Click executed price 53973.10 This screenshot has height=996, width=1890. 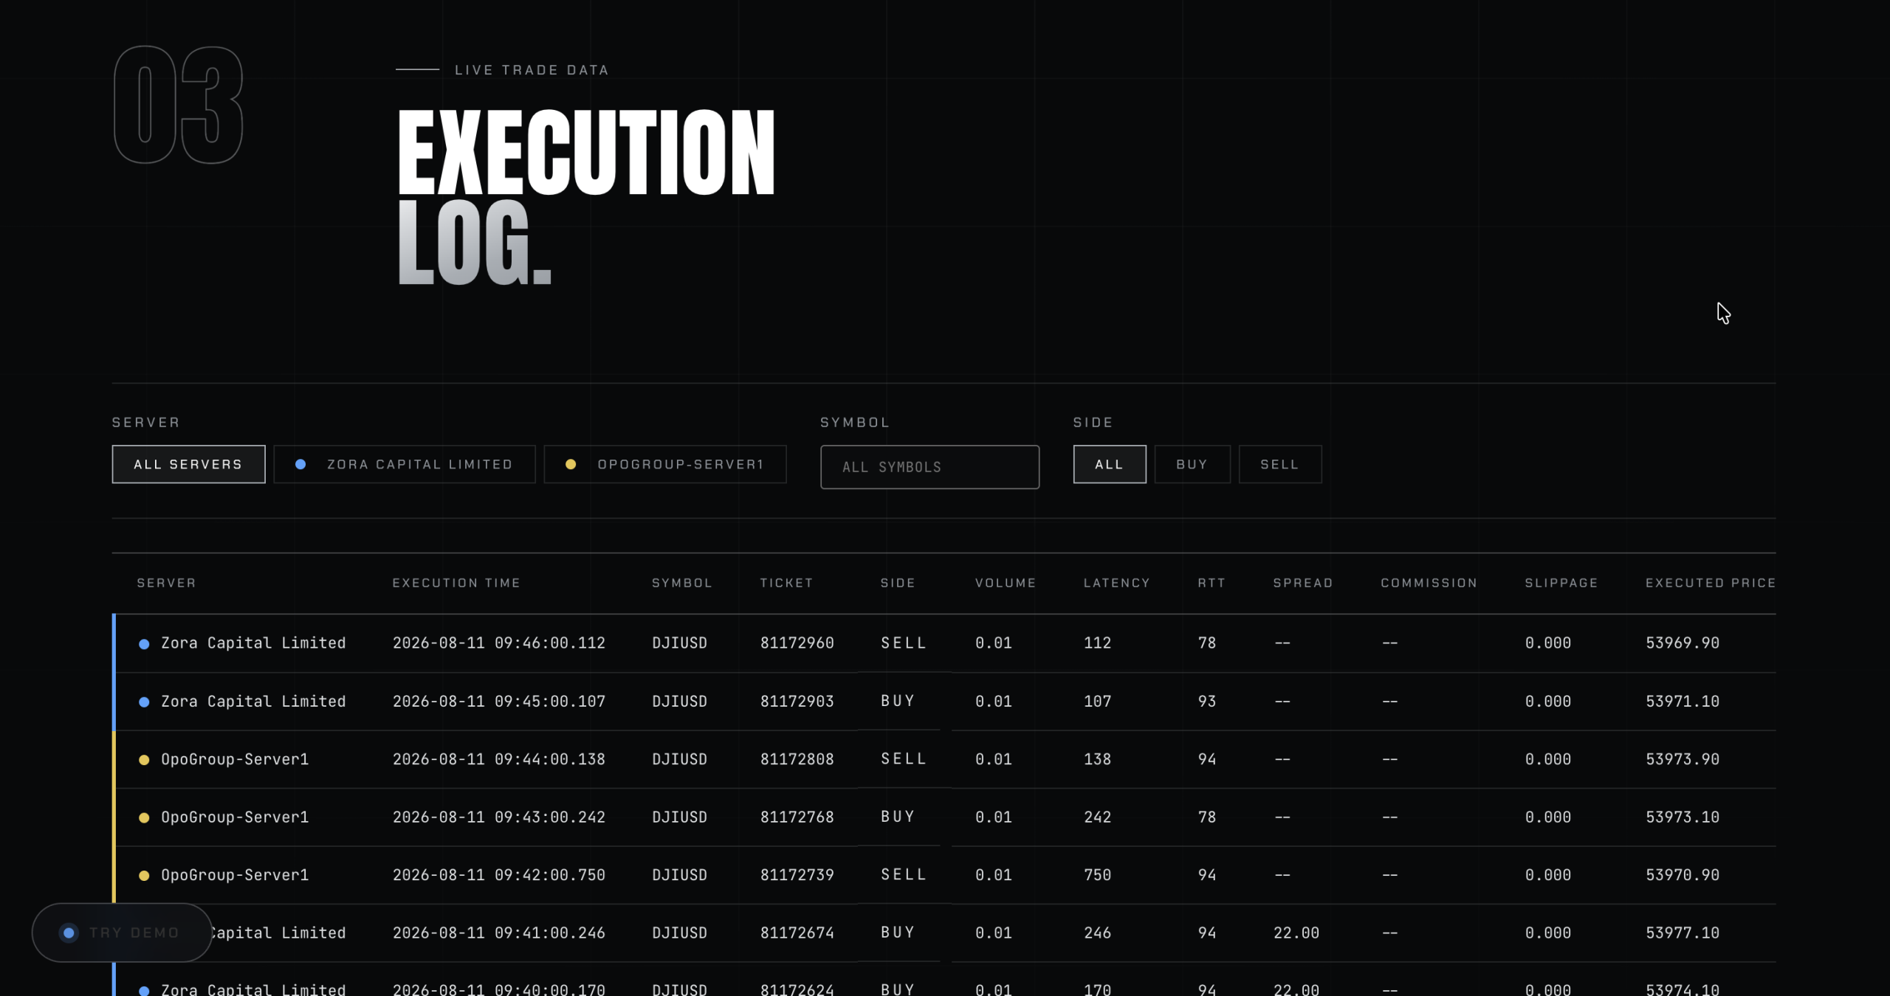1683,817
